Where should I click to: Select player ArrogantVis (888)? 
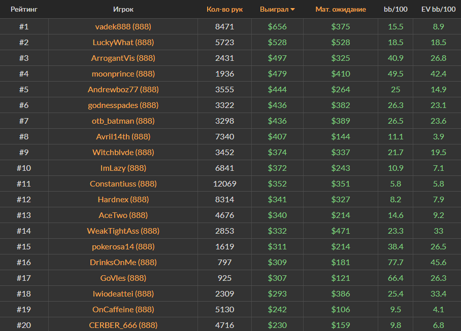(123, 58)
